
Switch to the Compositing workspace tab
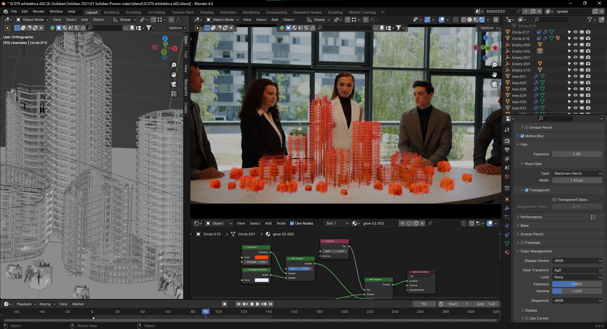coord(276,12)
